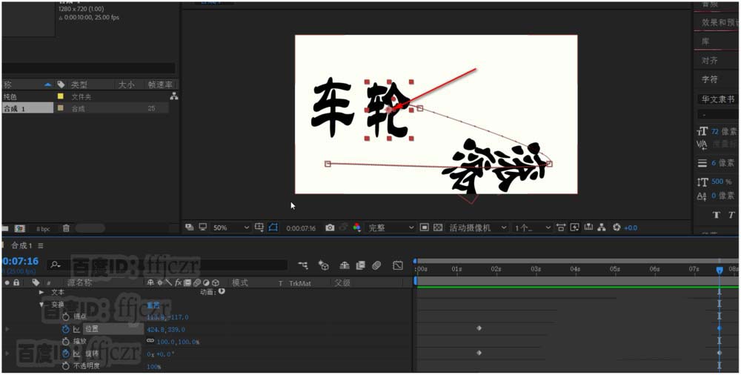Open the grid and guide options
Screen dimensions: 741x375
tap(259, 228)
